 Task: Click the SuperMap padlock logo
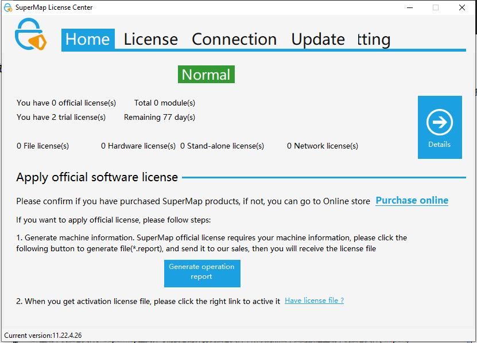30,36
